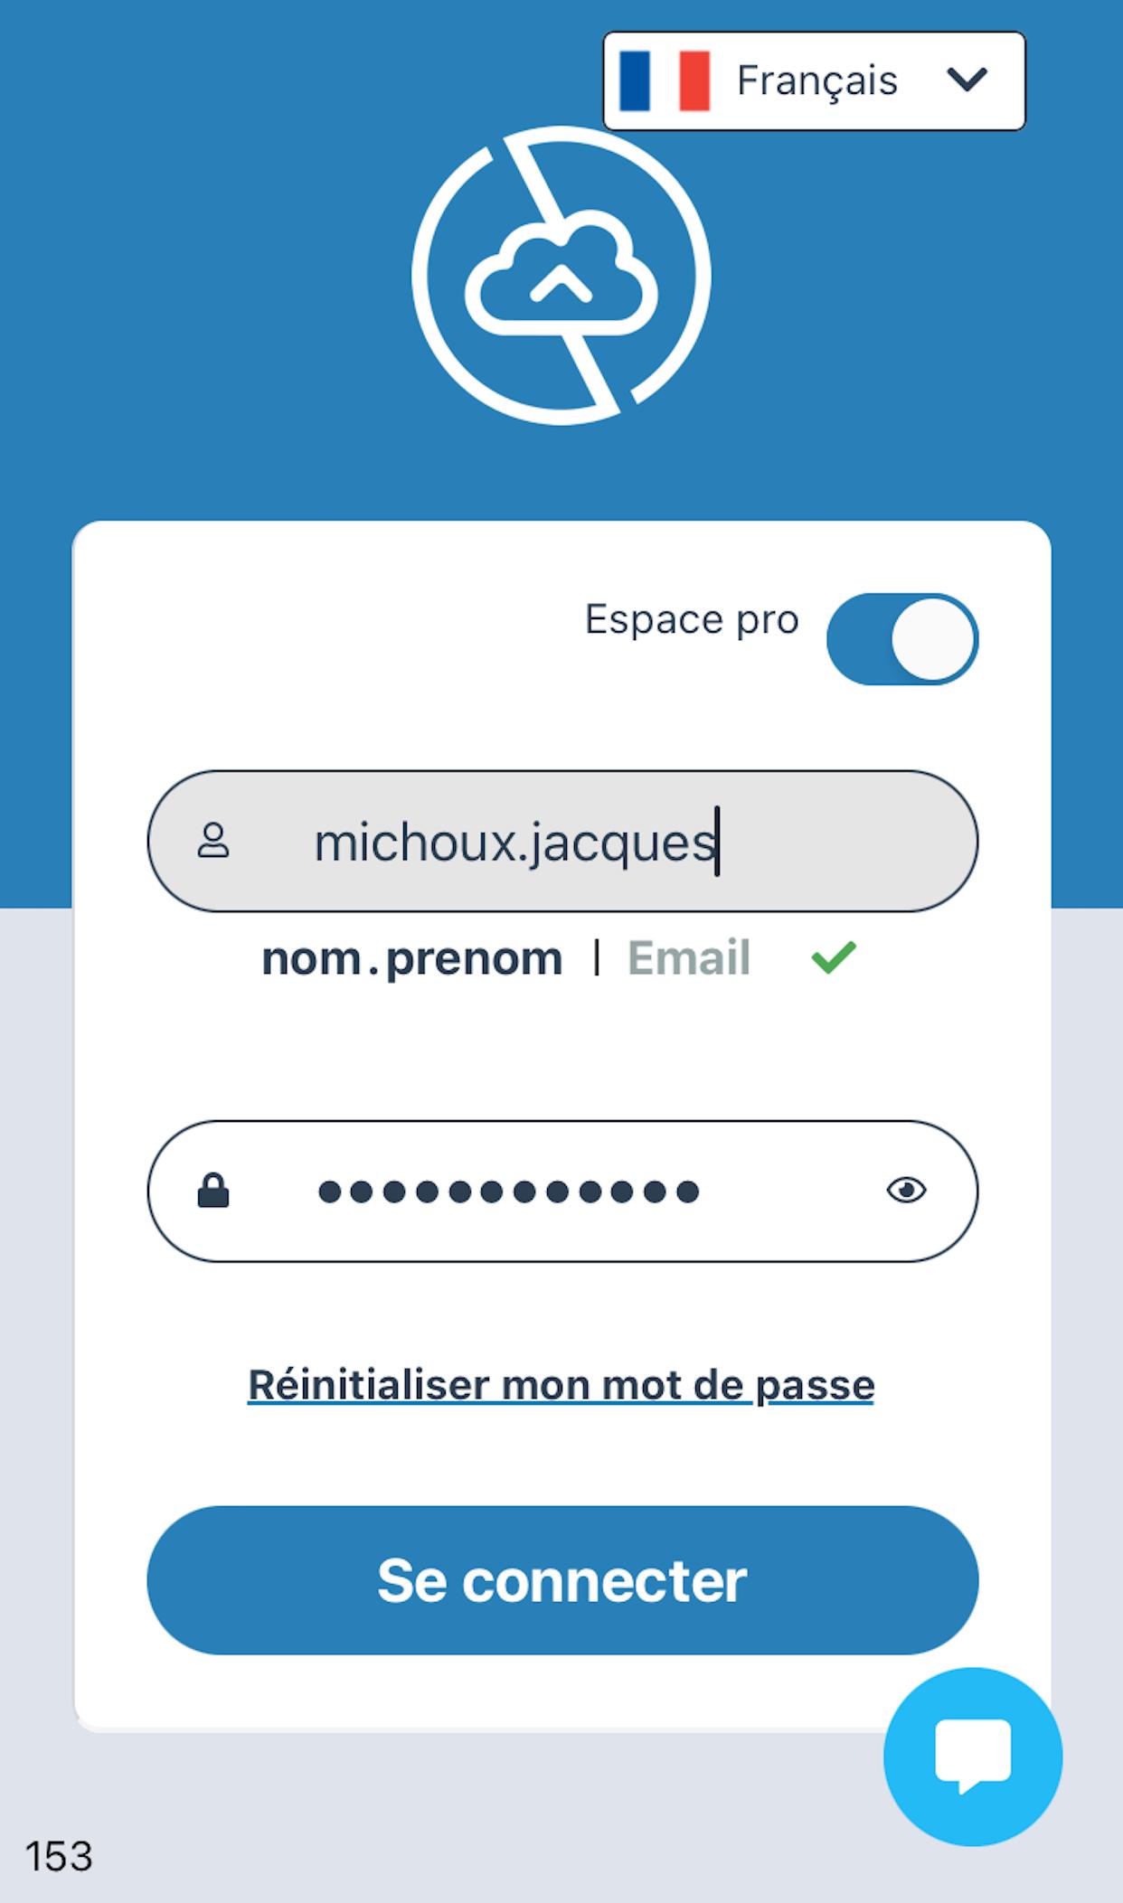Select the nom.prenom login mode
The image size is (1123, 1903).
tap(412, 958)
